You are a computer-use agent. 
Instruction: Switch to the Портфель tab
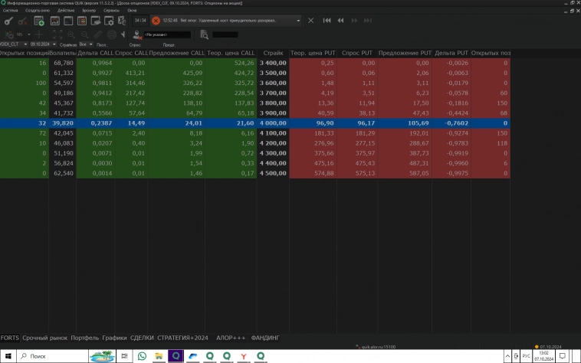(84, 338)
